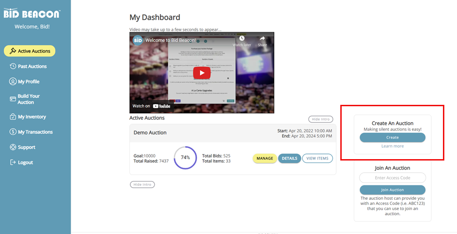Open My Inventory section
Screen dimensions: 457x234
click(x=28, y=117)
